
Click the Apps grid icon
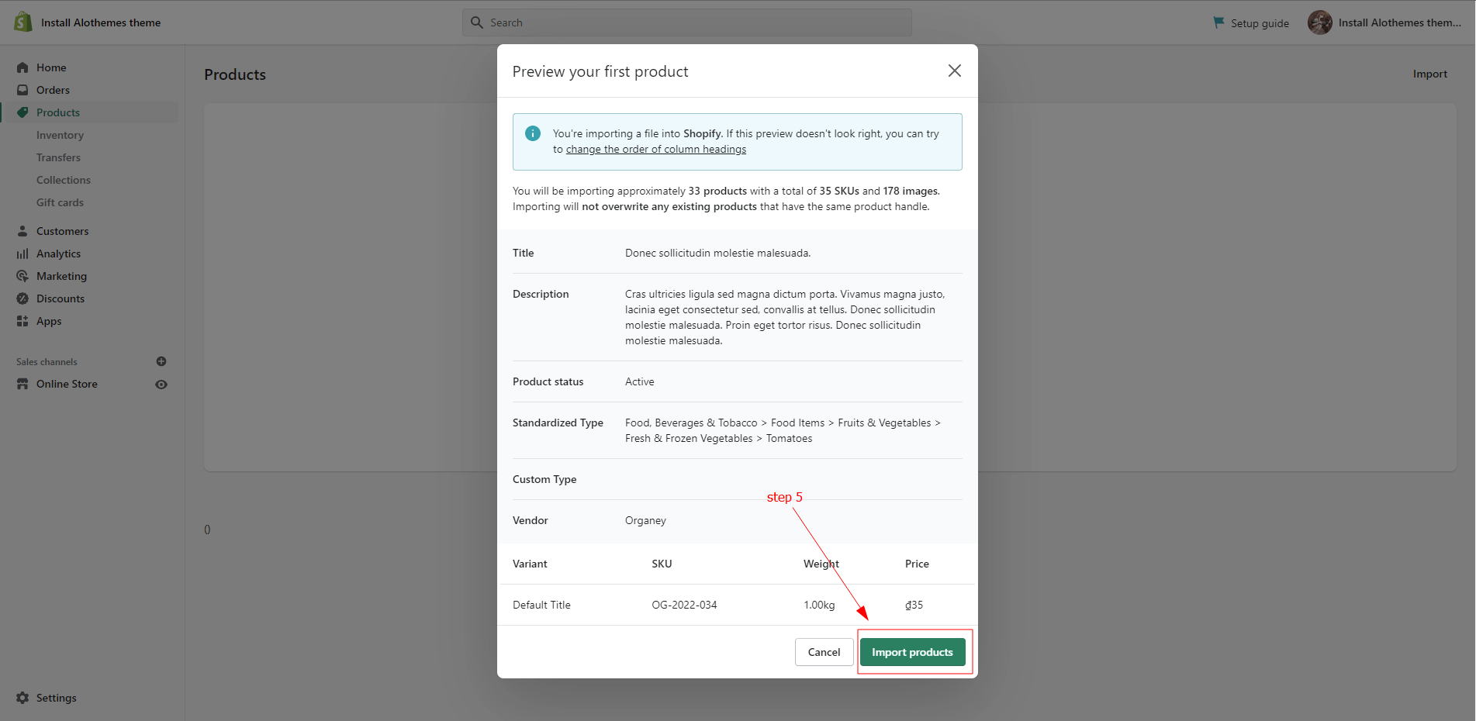pos(22,321)
